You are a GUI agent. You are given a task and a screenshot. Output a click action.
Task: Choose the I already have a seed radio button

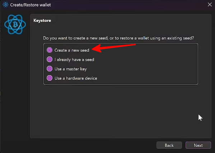(x=50, y=59)
